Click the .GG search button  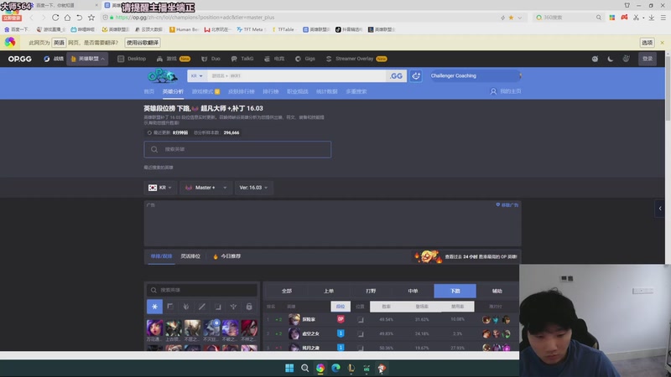(396, 75)
